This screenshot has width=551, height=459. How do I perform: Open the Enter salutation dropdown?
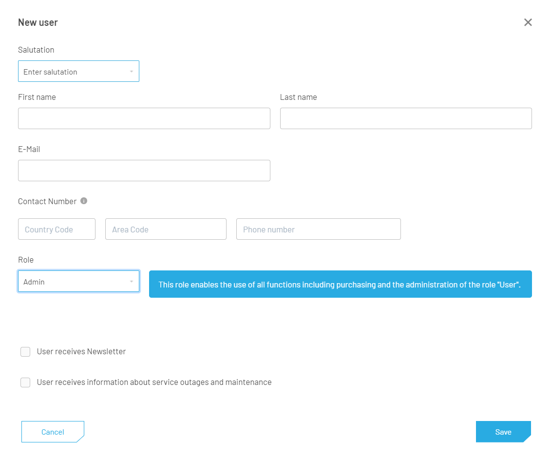tap(73, 72)
